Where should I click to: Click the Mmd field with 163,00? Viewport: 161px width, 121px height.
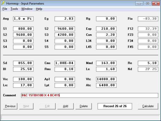106,63
